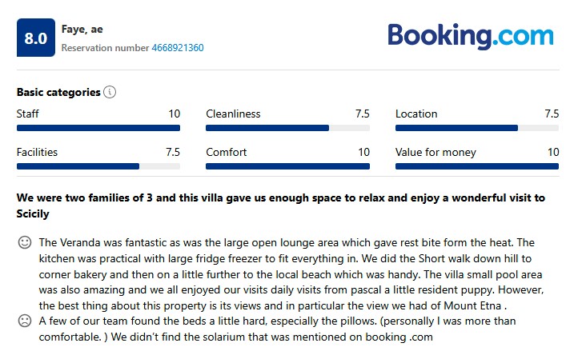The width and height of the screenshot is (574, 355).
Task: Click the Facilities rating bar
Action: [x=98, y=166]
